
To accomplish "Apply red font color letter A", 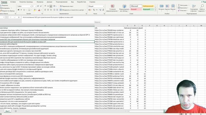I will [x=39, y=10].
